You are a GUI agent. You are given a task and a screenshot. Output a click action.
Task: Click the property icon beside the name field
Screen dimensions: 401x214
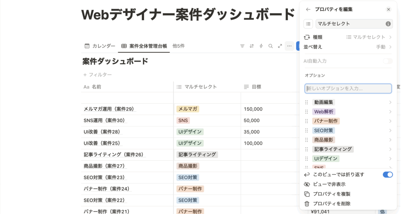(308, 24)
